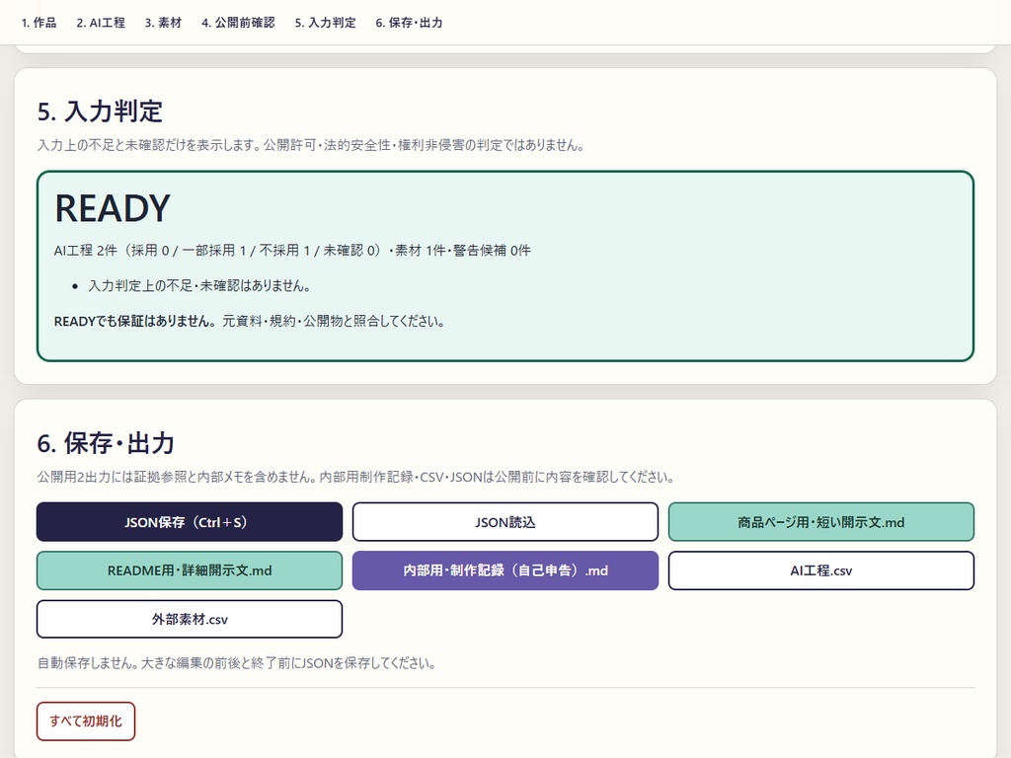Screen dimensions: 1011x758
Task: Open the 2. AI工程 nav link
Action: (101, 23)
